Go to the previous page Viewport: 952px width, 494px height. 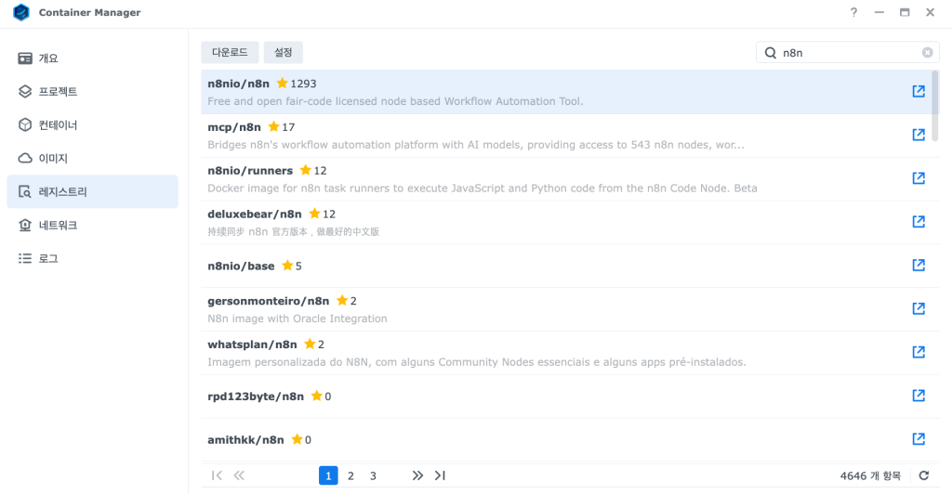pos(239,475)
